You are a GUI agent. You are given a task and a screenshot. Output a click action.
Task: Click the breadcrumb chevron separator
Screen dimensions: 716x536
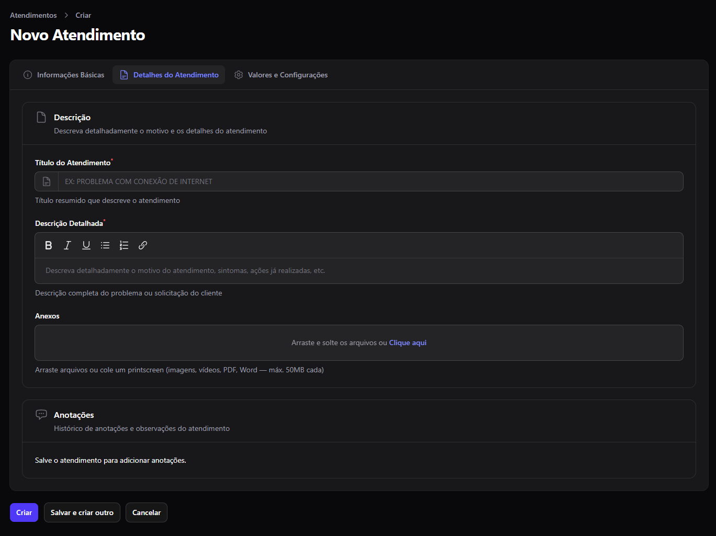[66, 15]
